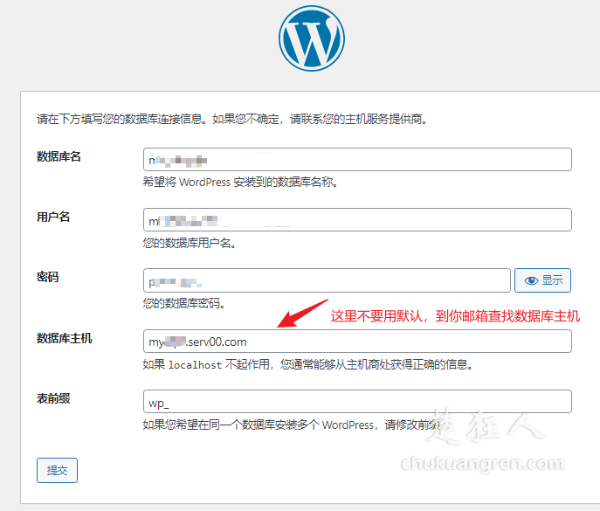Click the 数据库名 label

[59, 156]
